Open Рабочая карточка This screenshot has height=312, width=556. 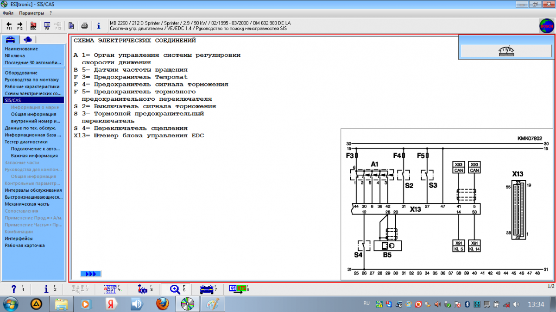(x=25, y=245)
